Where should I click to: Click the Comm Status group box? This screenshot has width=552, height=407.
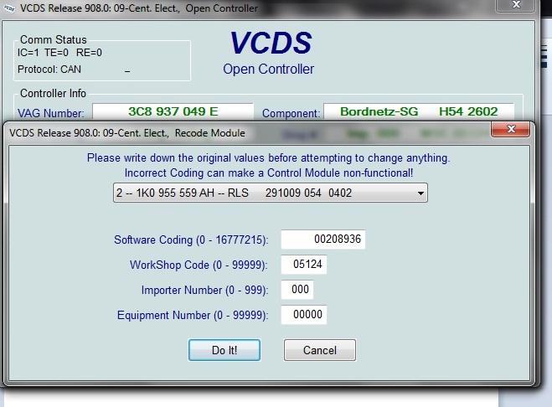tap(101, 59)
